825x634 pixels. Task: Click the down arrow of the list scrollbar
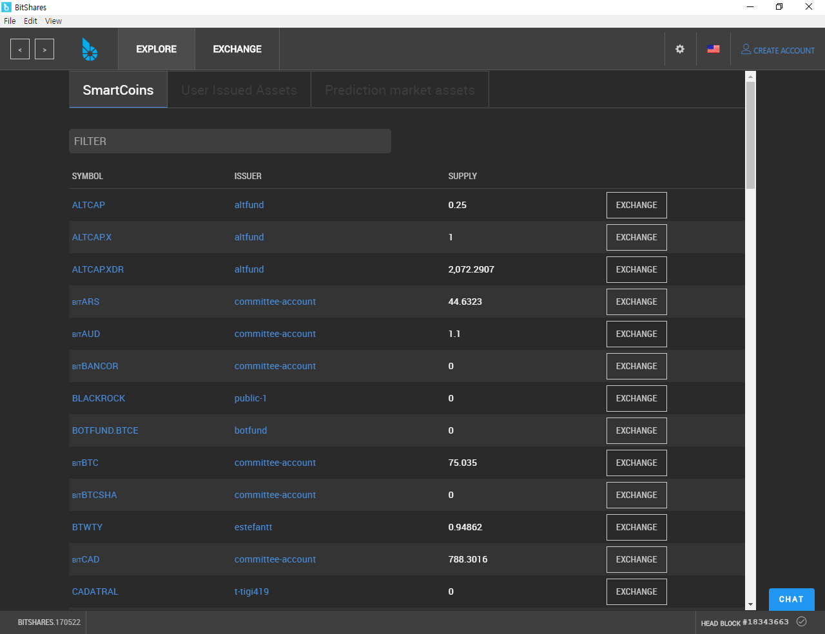point(750,604)
